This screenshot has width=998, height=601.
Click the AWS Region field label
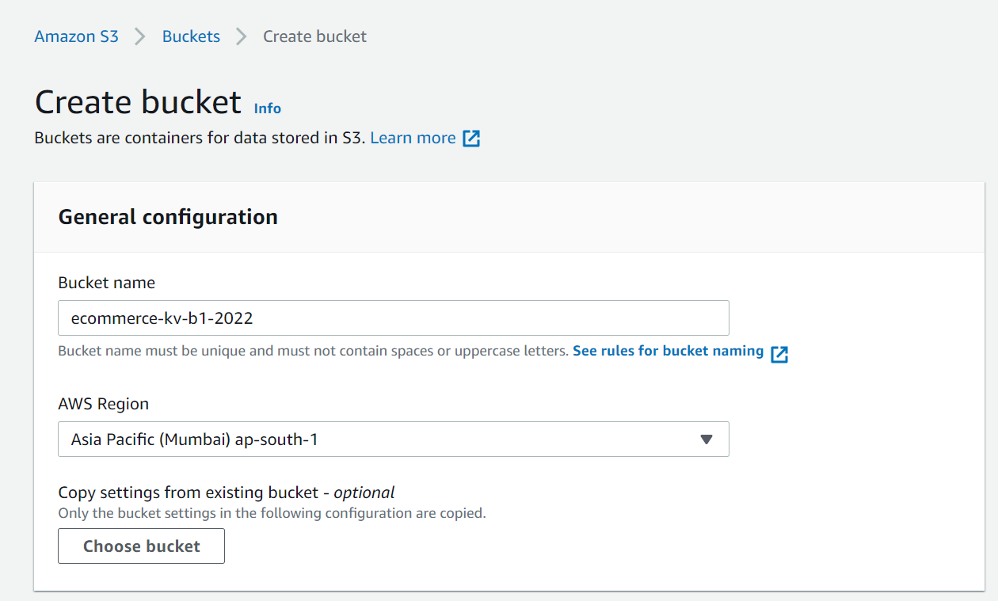click(103, 404)
